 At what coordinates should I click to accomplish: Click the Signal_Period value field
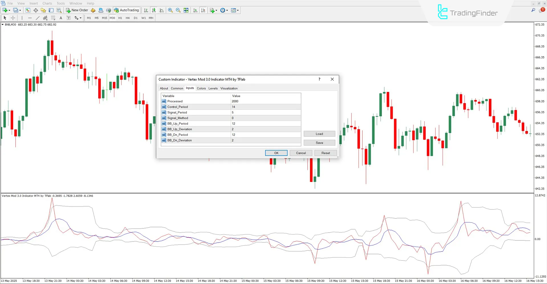[x=265, y=112]
